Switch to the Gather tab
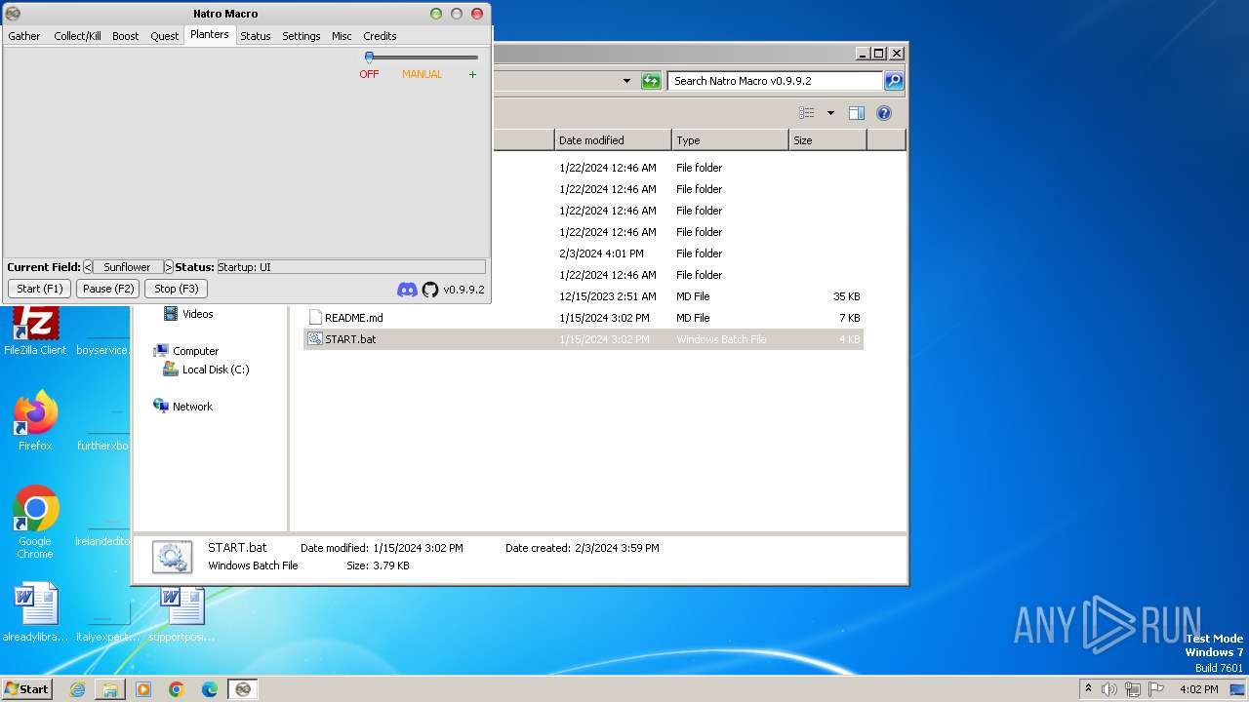The height and width of the screenshot is (702, 1249). (24, 36)
